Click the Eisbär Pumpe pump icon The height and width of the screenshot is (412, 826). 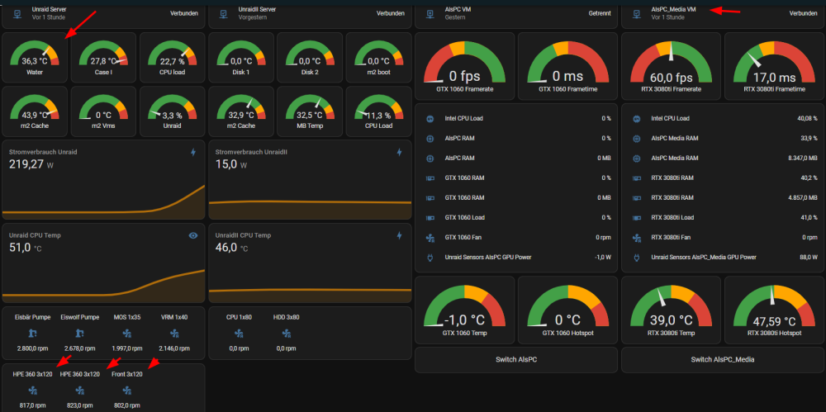(x=34, y=333)
